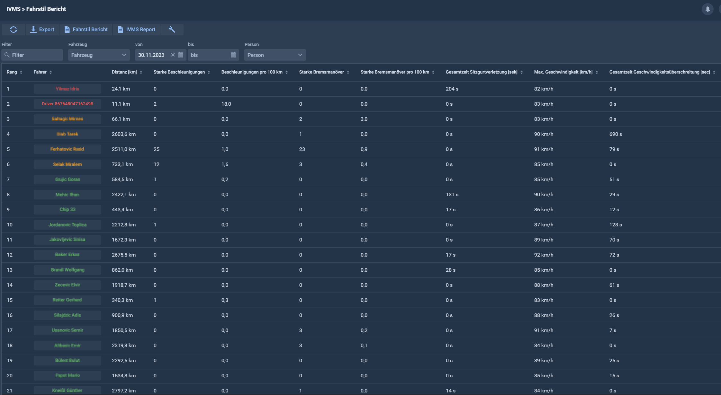Open notifications bell icon
The image size is (721, 395).
point(707,9)
